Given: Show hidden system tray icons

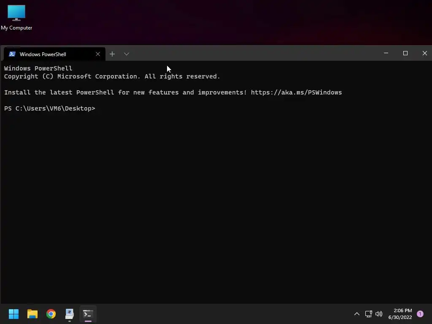Looking at the screenshot, I should click(x=357, y=314).
